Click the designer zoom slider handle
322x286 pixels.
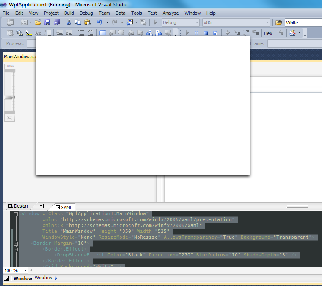point(9,97)
